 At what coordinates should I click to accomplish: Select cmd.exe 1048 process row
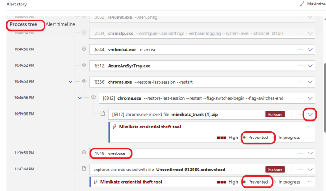[x=202, y=153]
